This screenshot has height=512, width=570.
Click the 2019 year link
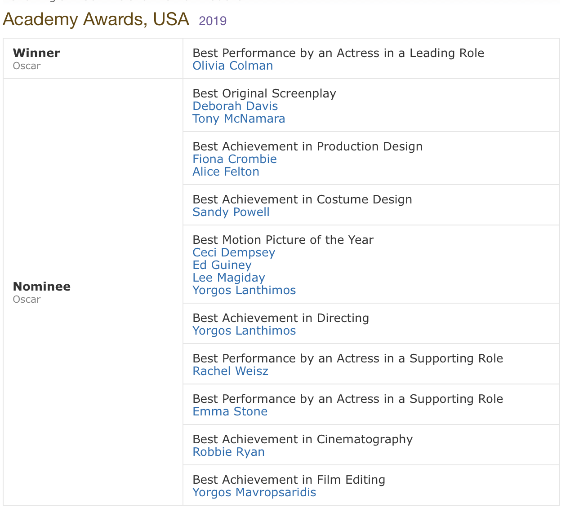[x=213, y=21]
